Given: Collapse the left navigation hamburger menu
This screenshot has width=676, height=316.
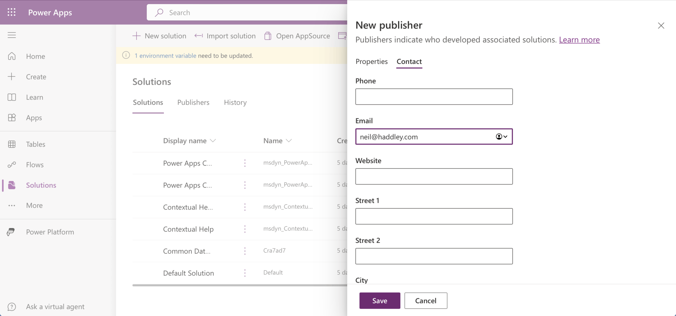Looking at the screenshot, I should (x=12, y=35).
